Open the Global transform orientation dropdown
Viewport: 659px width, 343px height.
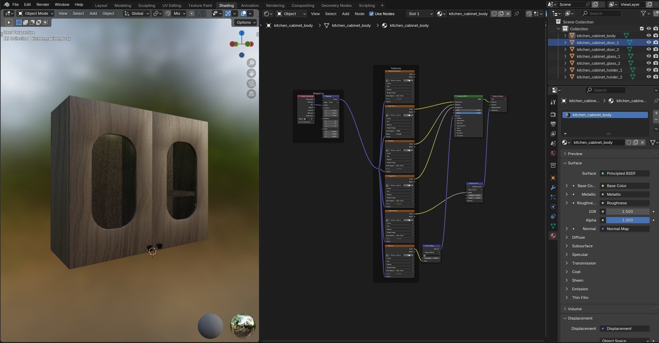(x=137, y=13)
